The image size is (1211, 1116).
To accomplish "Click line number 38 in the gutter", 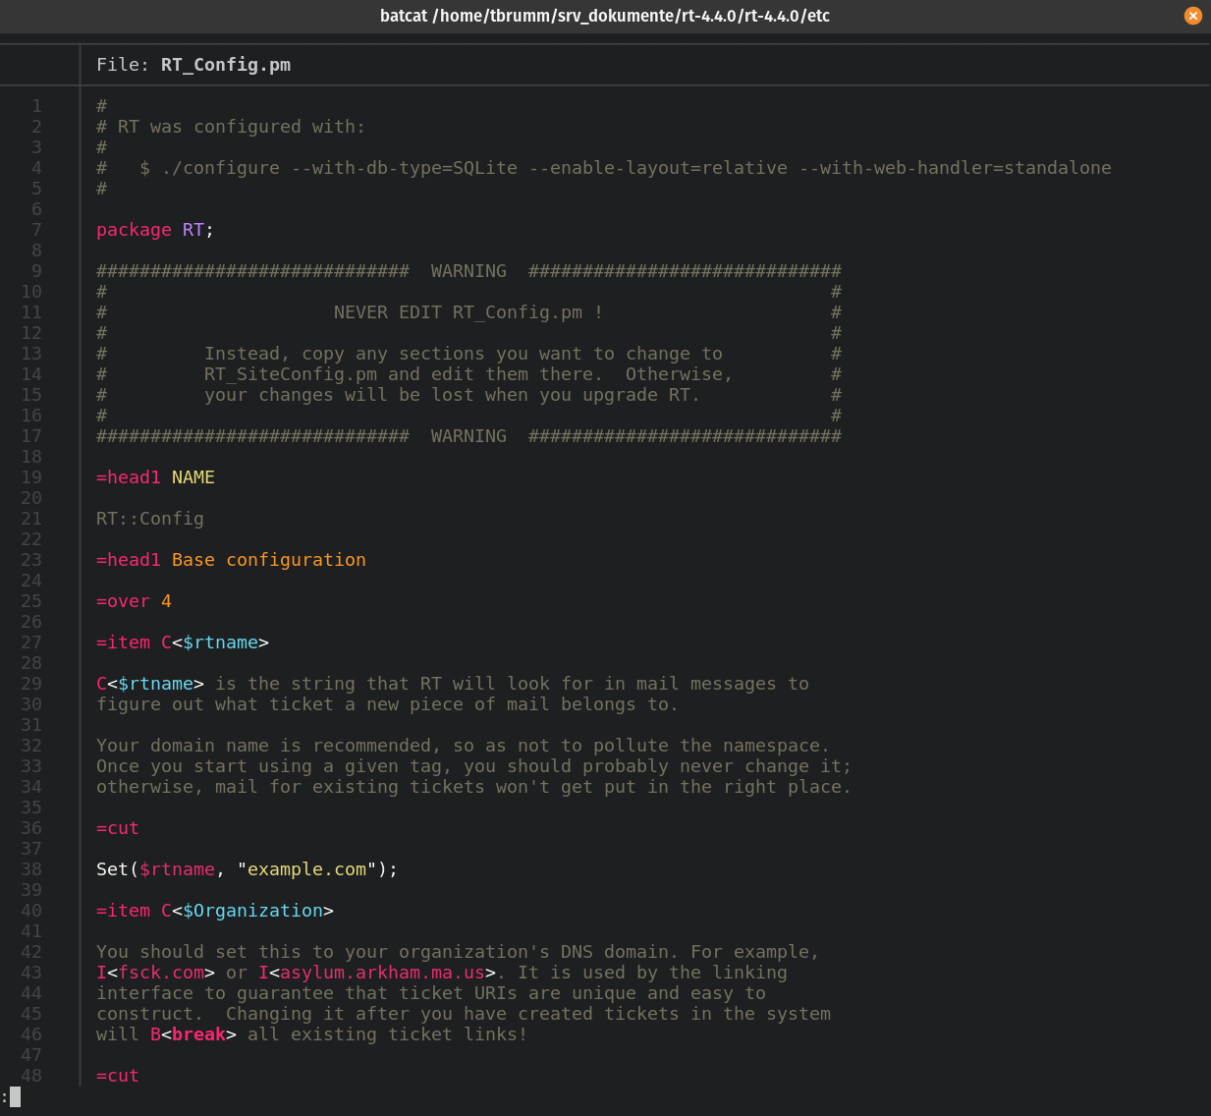I will coord(31,869).
